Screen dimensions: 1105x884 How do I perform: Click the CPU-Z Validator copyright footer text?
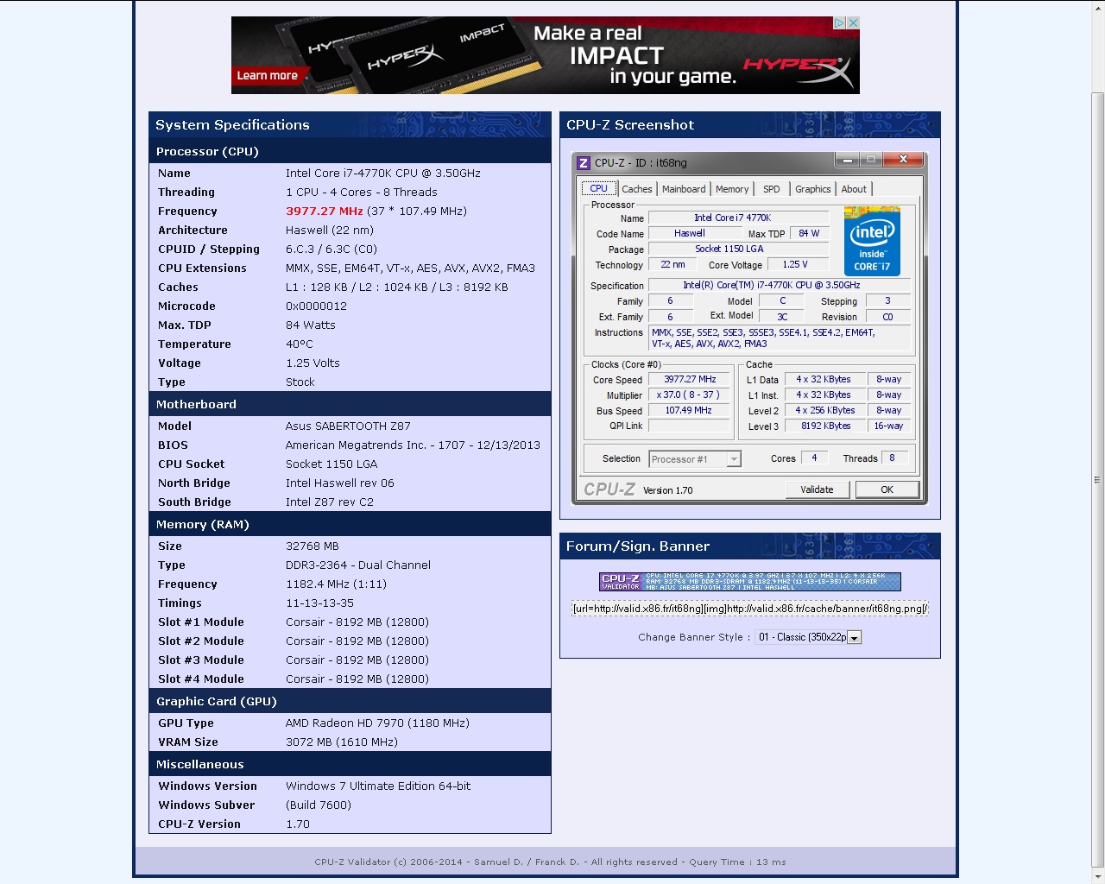(x=550, y=862)
